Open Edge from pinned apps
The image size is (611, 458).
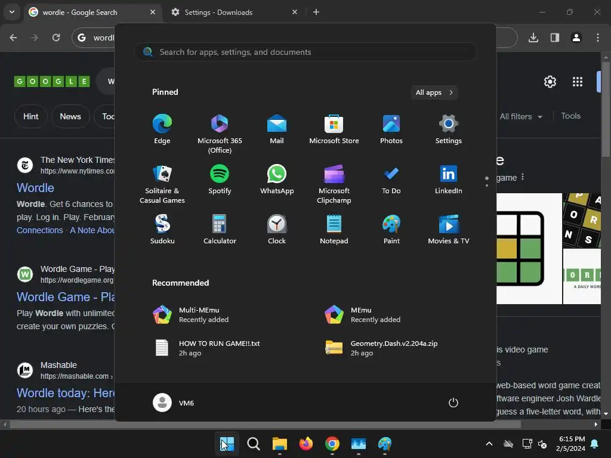162,129
